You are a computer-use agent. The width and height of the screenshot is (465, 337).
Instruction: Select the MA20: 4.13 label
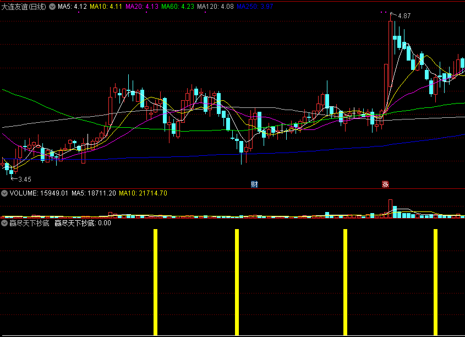pos(142,7)
